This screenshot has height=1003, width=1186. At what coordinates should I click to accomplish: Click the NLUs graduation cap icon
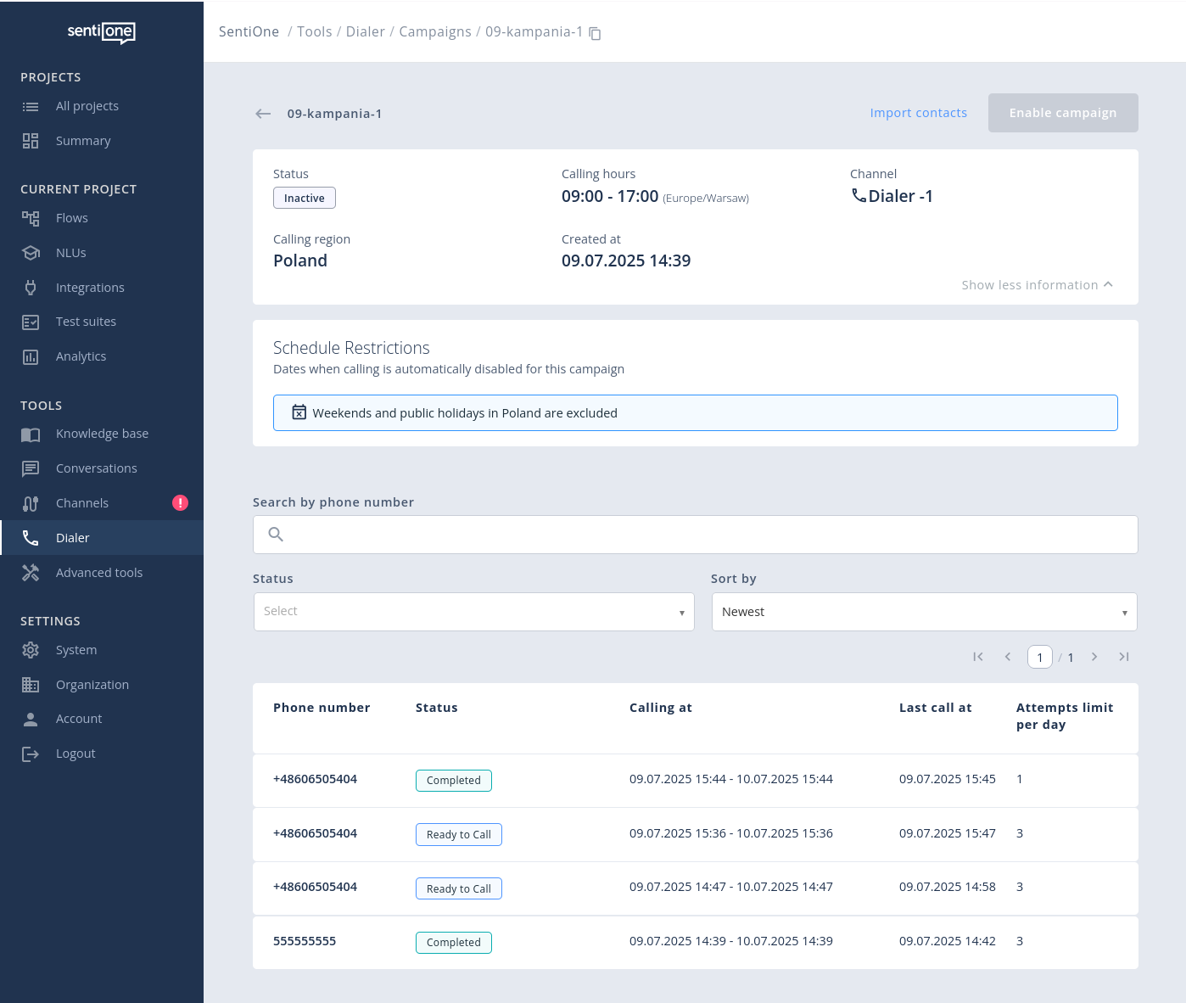coord(31,253)
